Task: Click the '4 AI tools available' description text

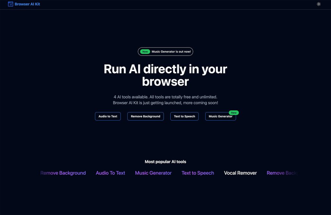Action: click(165, 97)
